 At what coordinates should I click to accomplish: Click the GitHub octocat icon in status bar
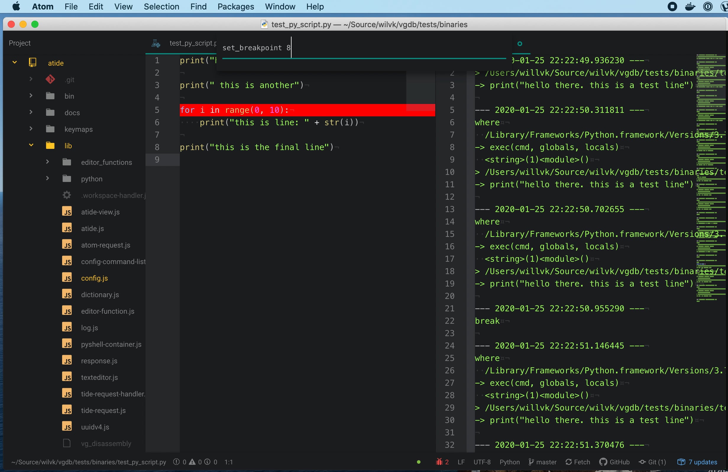tap(603, 462)
